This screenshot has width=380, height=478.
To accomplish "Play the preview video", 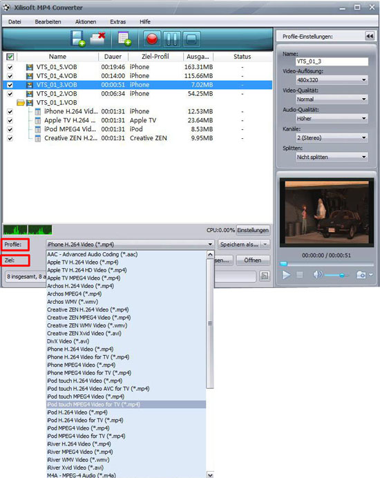I will coord(286,275).
